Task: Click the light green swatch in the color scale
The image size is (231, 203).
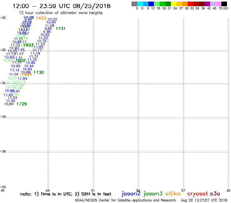Action: [x=157, y=4]
